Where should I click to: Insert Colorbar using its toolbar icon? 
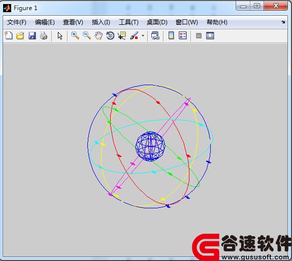[x=171, y=35]
